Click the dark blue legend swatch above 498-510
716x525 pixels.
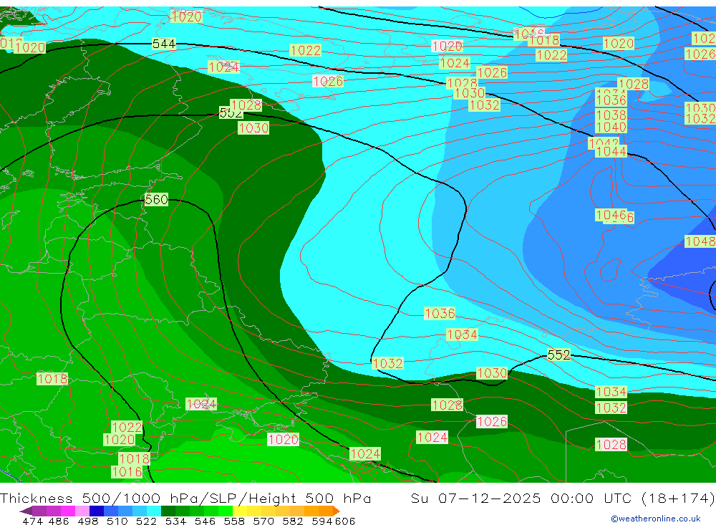[97, 511]
